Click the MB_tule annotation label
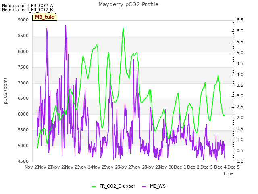Screen dimensions: 258x194 (x=45, y=17)
